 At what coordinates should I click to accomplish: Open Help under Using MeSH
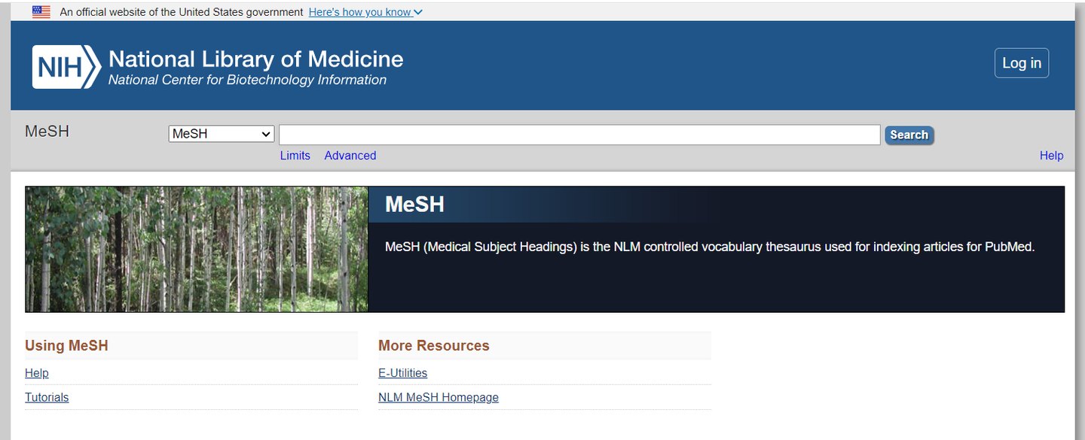pos(36,372)
